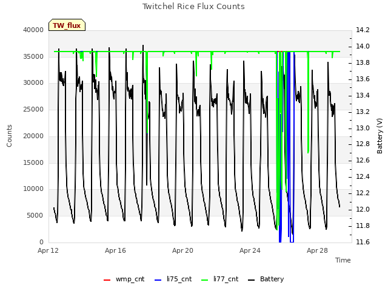Click the 12.0 battery tick label
The width and height of the screenshot is (388, 291).
[363, 209]
